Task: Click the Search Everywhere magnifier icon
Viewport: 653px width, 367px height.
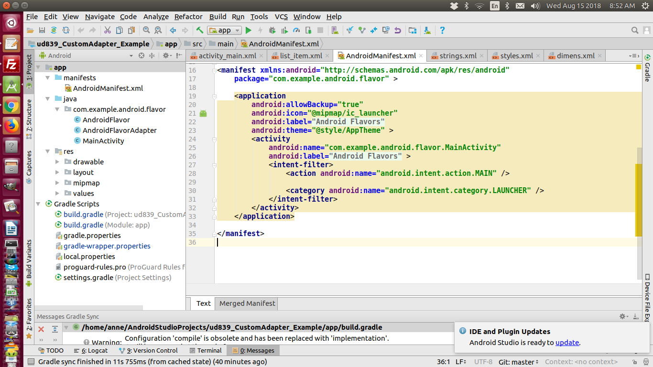Action: 635,30
